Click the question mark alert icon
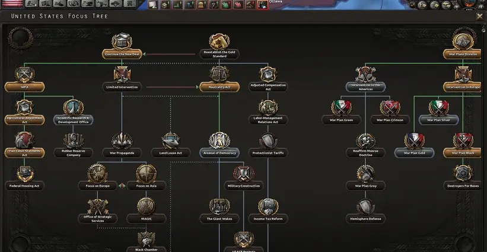This screenshot has width=487, height=252. tap(214, 4)
